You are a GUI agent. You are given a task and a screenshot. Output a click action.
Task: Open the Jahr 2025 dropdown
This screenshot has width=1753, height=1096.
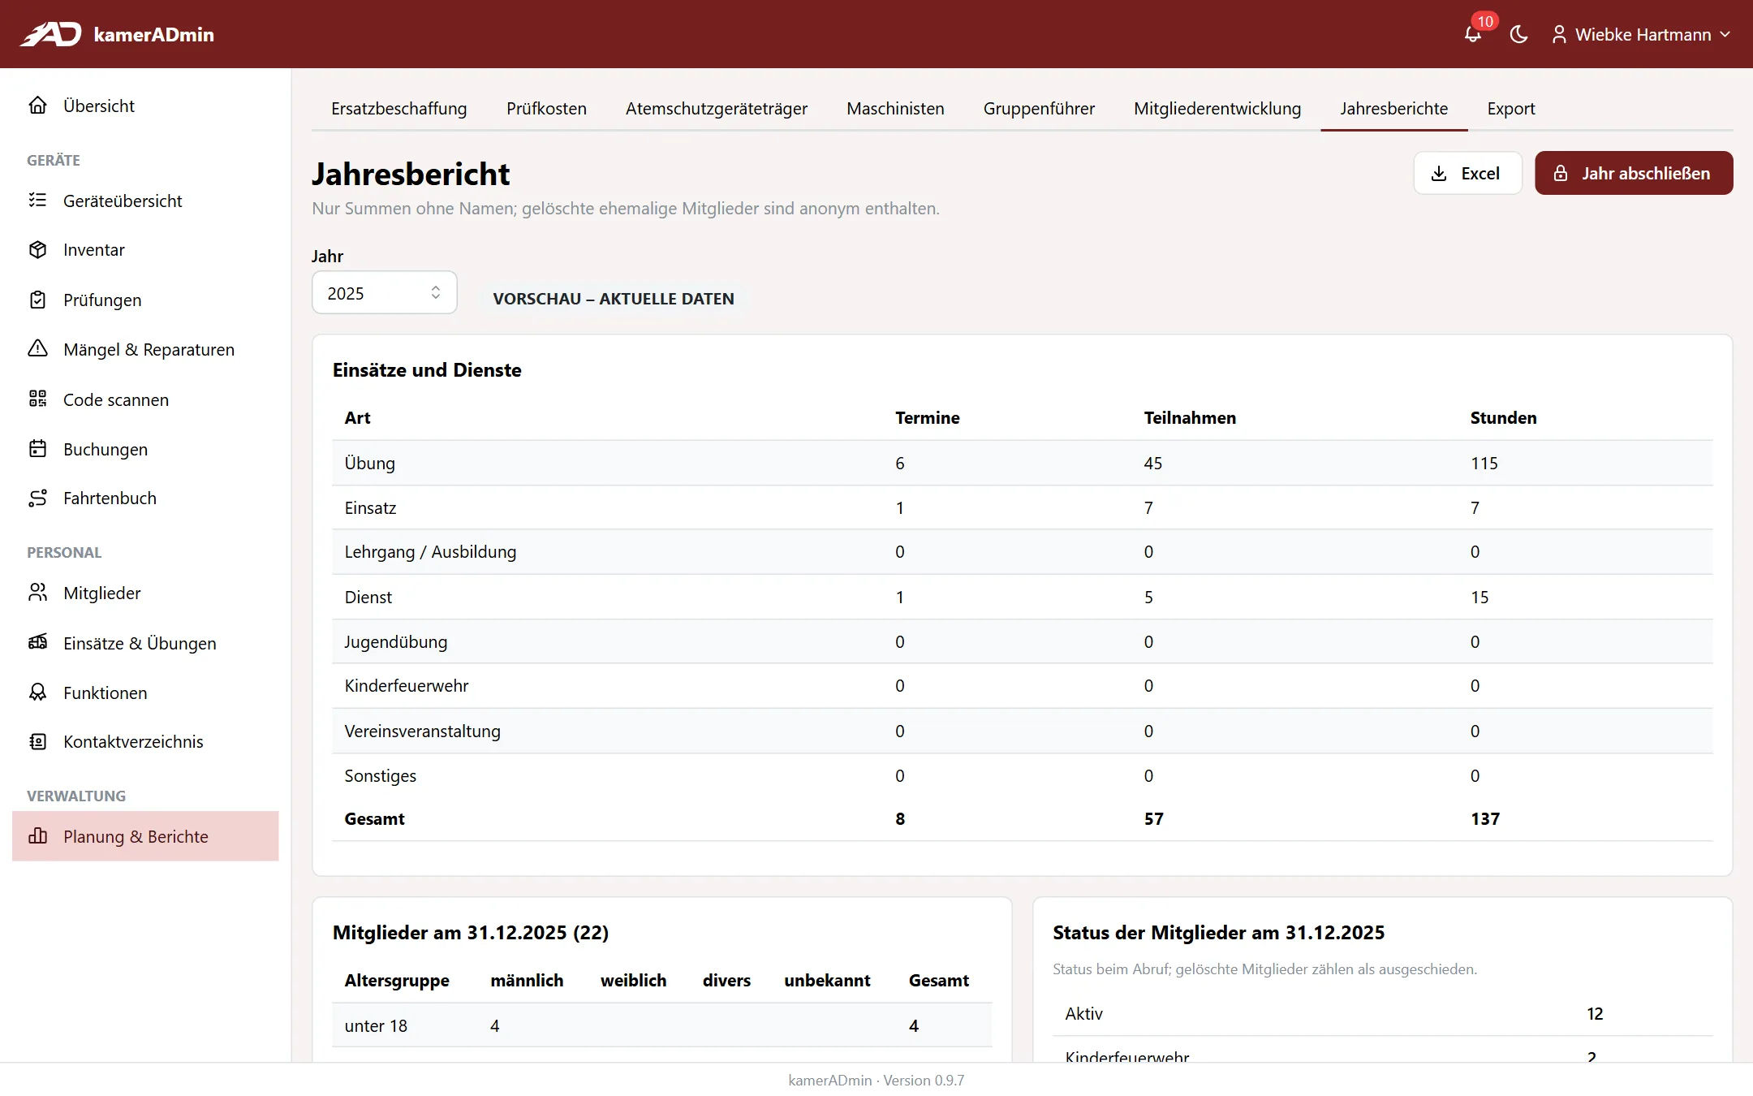click(x=385, y=293)
